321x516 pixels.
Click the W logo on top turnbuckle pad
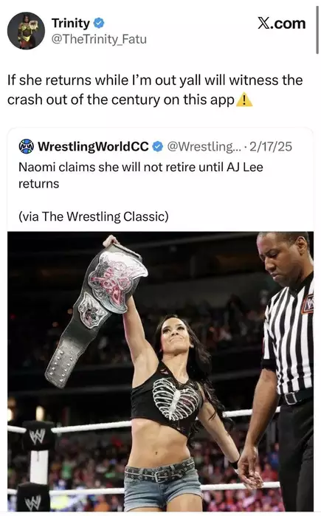pos(37,436)
